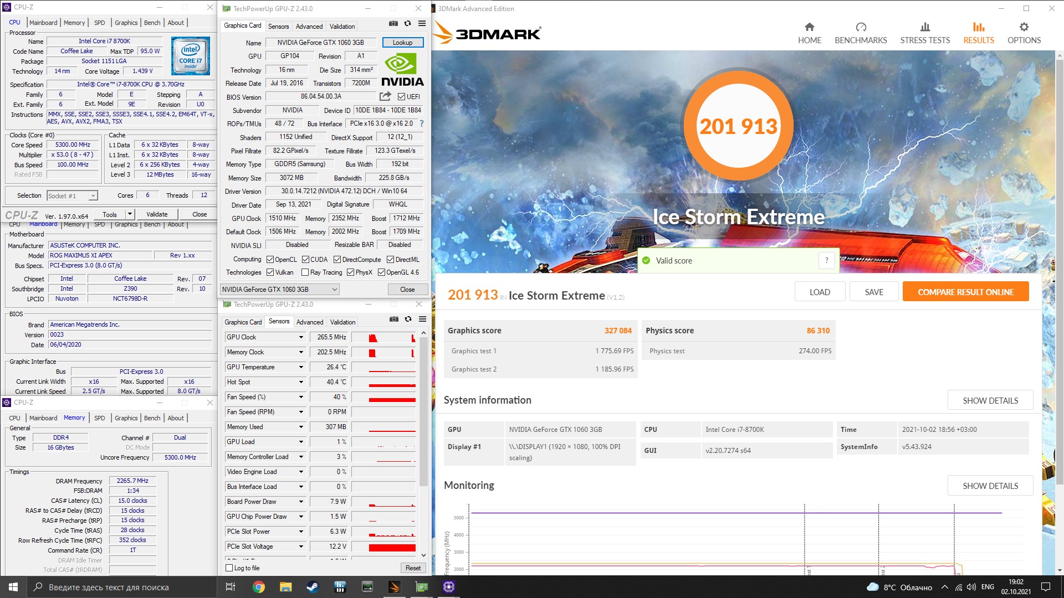
Task: Open the Windows notification center icon
Action: click(1046, 587)
